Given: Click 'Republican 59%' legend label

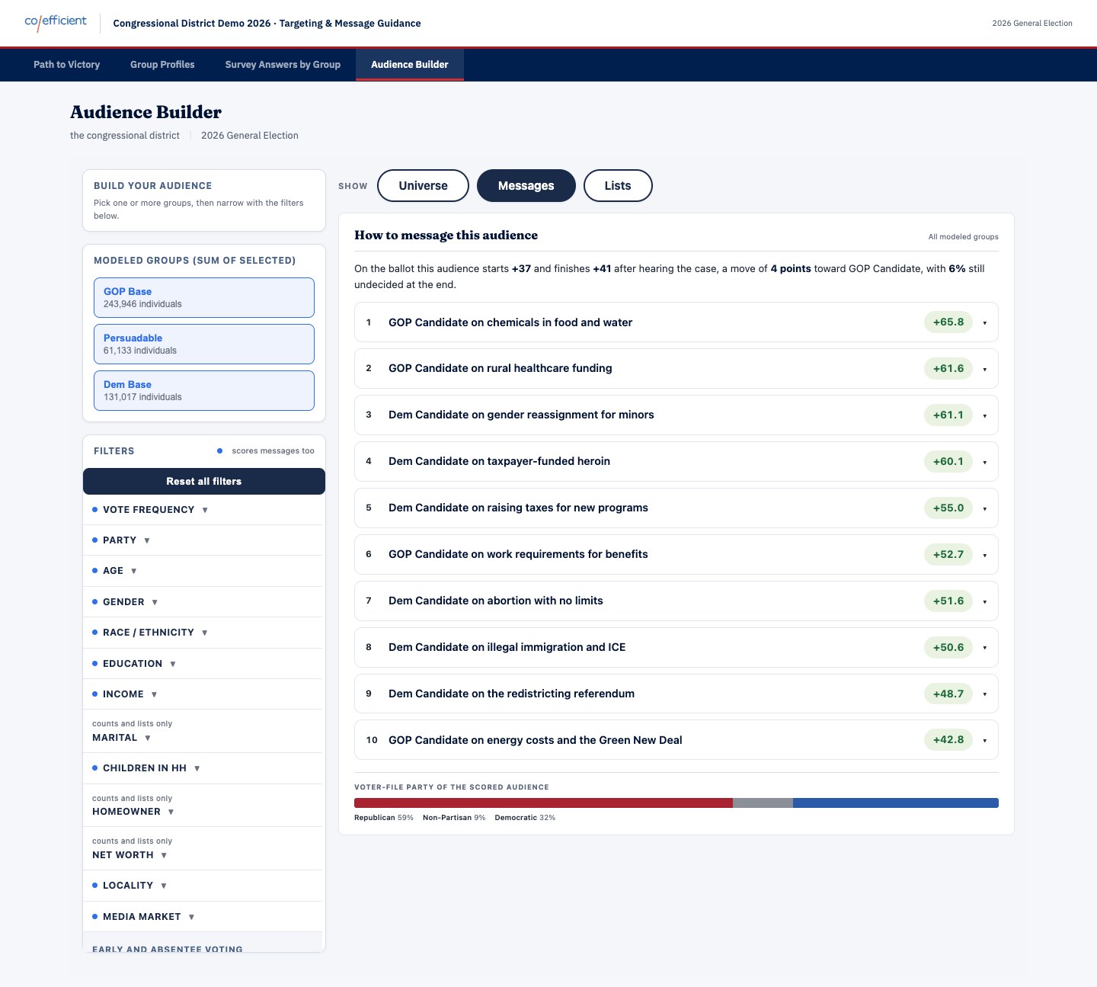Looking at the screenshot, I should pyautogui.click(x=384, y=818).
